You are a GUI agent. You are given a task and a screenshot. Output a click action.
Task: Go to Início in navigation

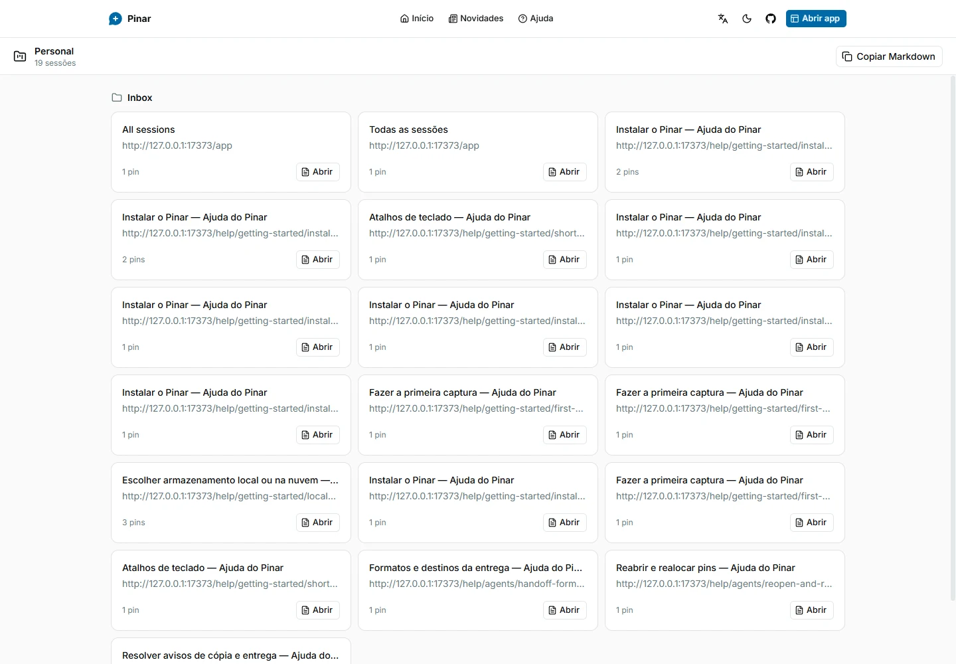pyautogui.click(x=417, y=19)
